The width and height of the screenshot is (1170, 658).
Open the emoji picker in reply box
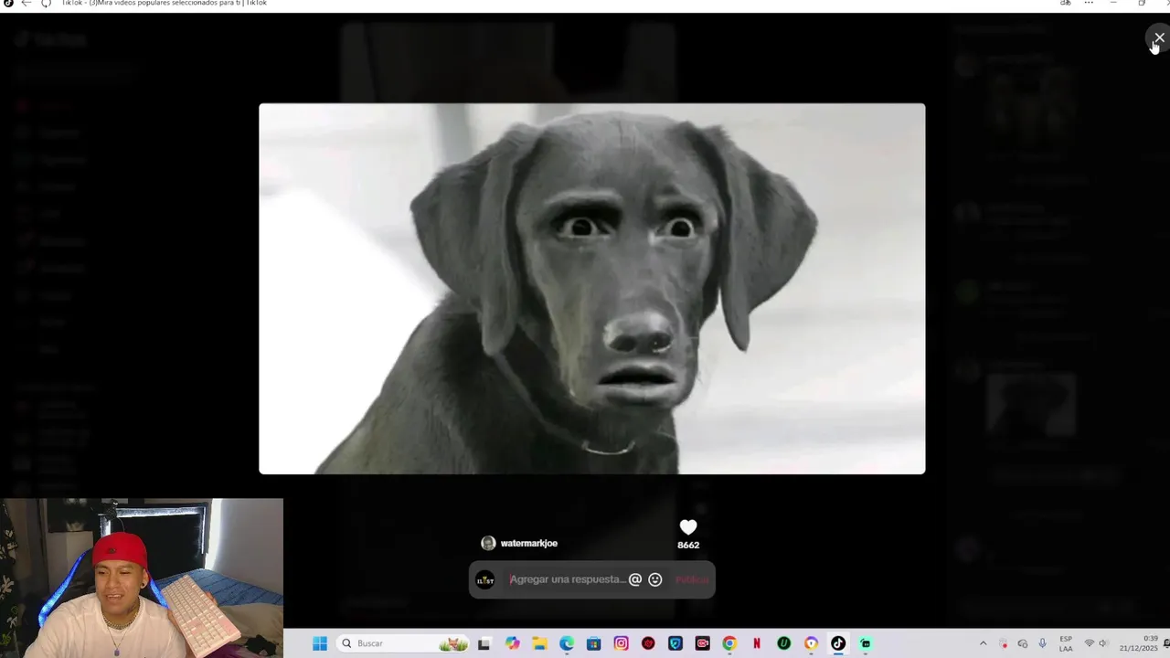pyautogui.click(x=654, y=579)
